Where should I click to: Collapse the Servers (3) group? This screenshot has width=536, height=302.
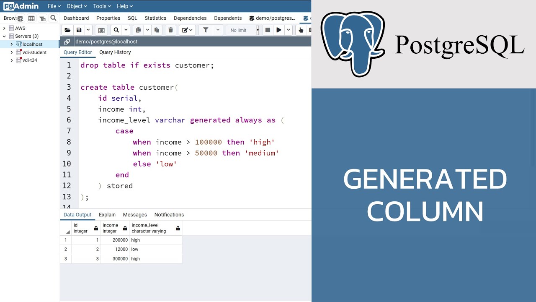click(x=5, y=36)
